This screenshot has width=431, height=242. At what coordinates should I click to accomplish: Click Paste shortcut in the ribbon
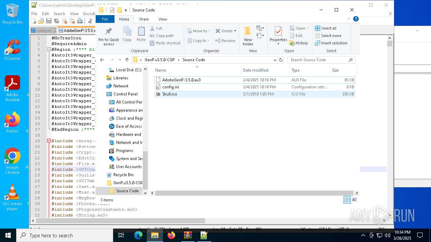(x=165, y=43)
